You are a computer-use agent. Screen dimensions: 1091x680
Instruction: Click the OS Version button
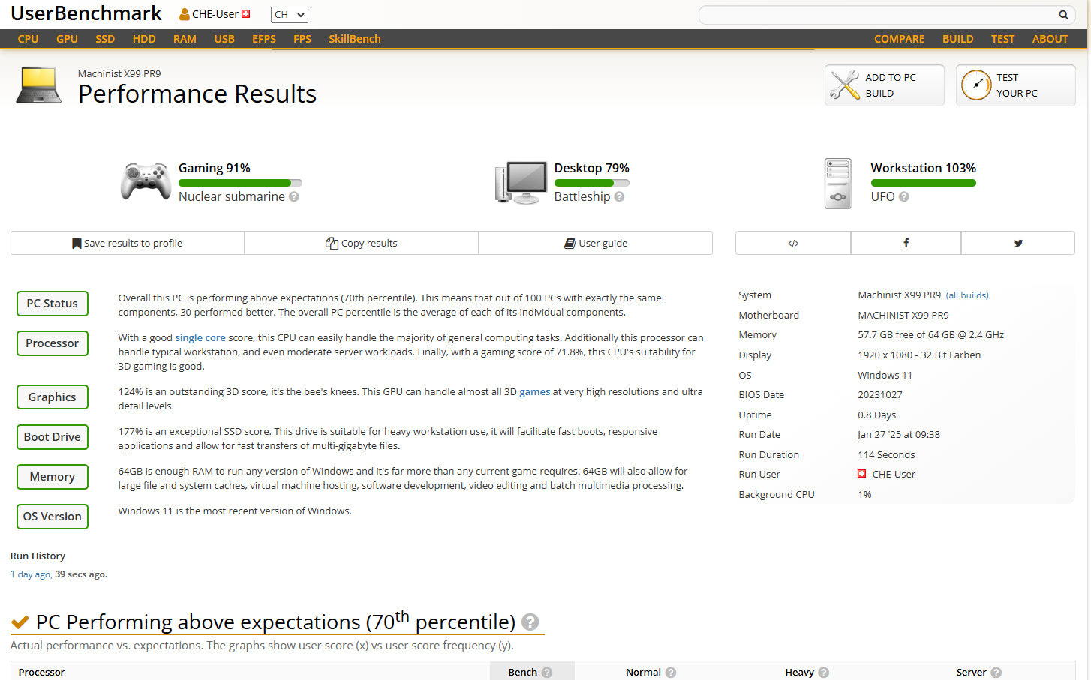click(53, 517)
